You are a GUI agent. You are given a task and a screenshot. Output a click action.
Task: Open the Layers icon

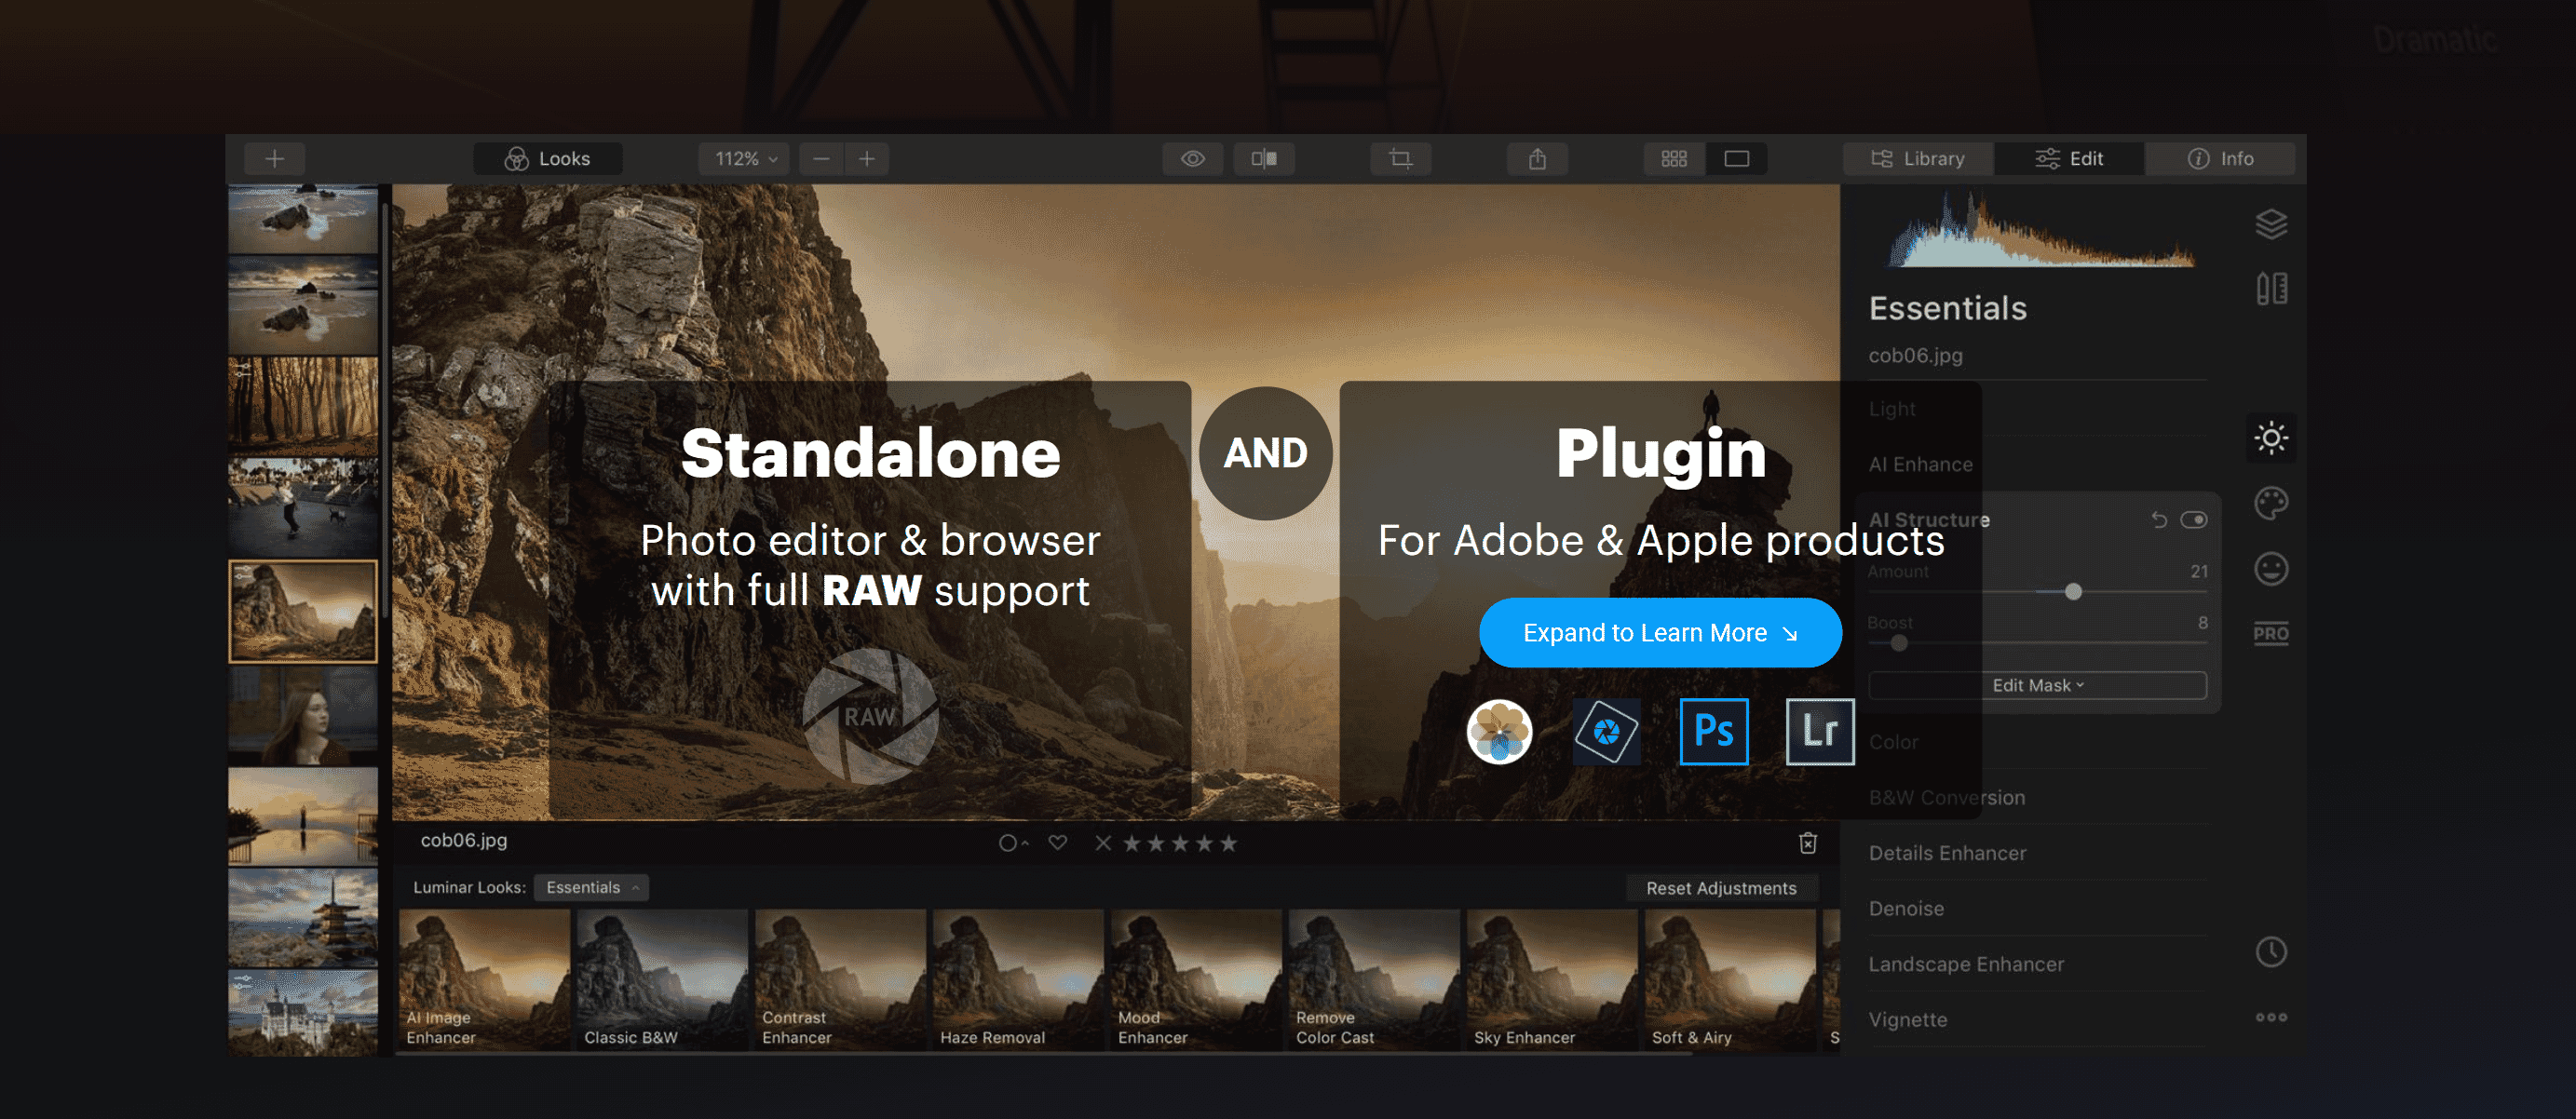pyautogui.click(x=2272, y=224)
